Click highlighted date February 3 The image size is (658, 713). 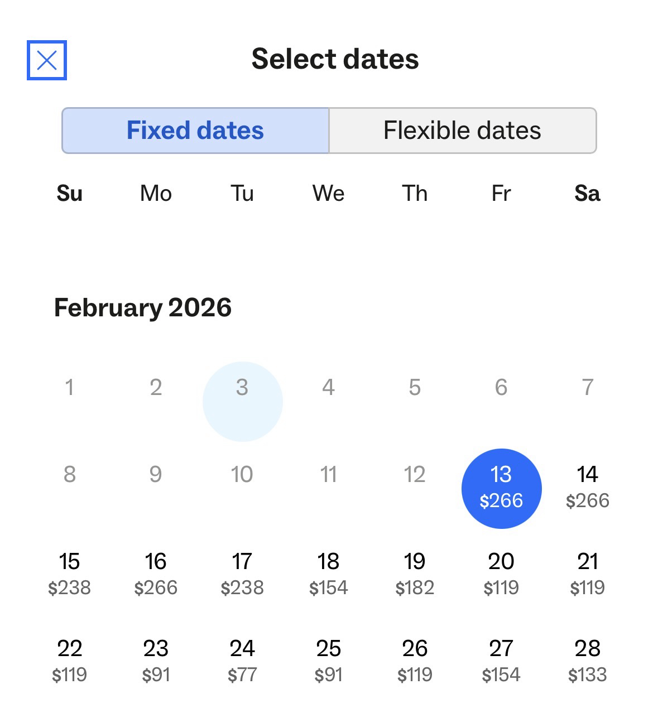click(242, 401)
